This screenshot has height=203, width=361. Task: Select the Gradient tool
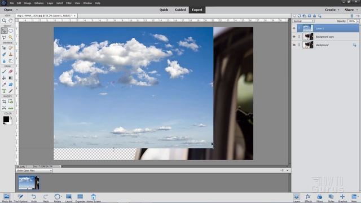pos(11,78)
